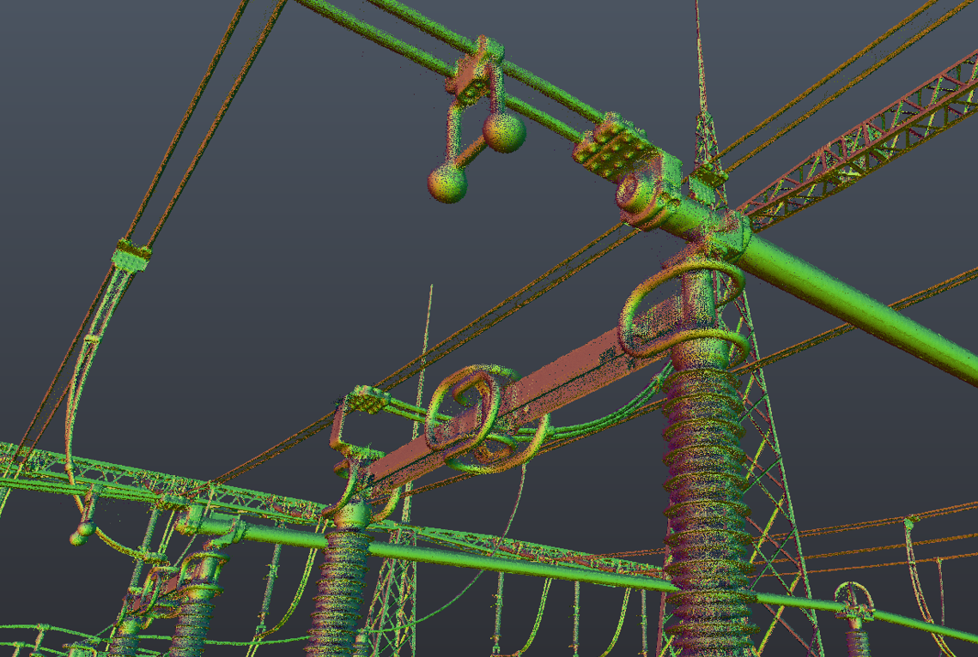This screenshot has height=657, width=978.
Task: Select the tallest ribbed insulator column
Action: (706, 497)
